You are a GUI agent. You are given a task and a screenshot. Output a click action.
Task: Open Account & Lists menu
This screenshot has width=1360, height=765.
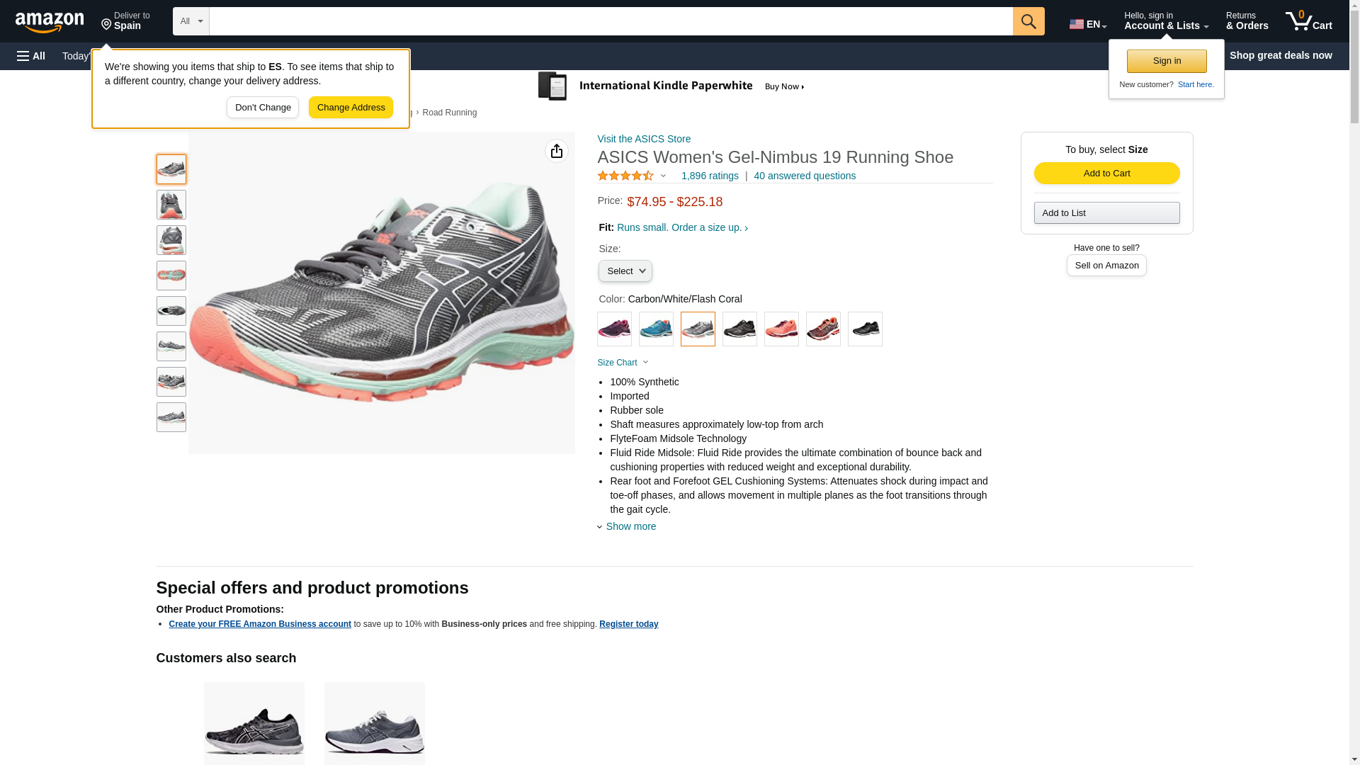click(1165, 21)
